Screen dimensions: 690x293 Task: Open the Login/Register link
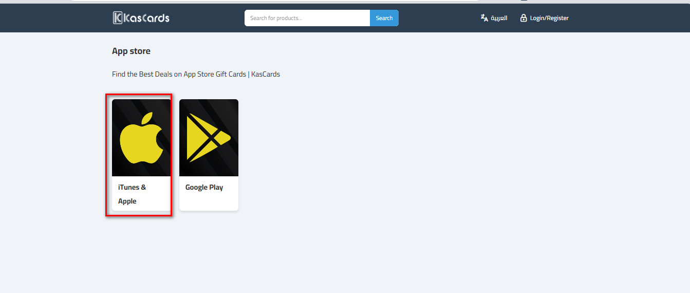pos(549,18)
